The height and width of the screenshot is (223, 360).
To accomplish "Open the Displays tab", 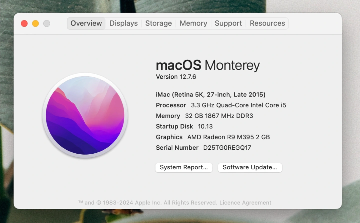I will 123,23.
